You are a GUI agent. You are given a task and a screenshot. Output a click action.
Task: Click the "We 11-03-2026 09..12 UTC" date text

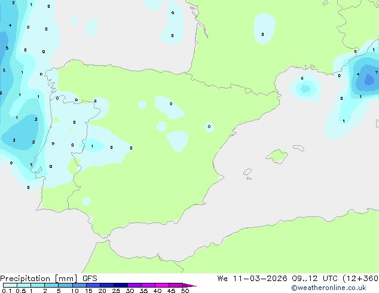pyautogui.click(x=277, y=278)
